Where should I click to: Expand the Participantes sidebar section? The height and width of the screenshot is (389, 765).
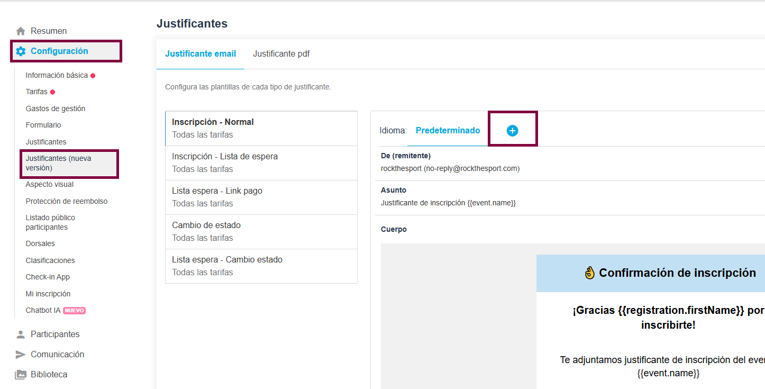click(55, 334)
